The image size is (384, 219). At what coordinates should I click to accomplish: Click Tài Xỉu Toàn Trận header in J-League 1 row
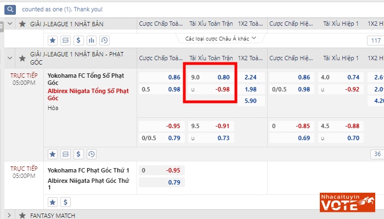[x=211, y=24]
